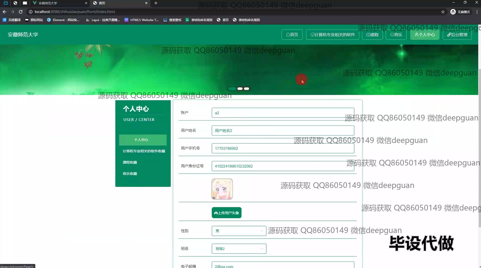This screenshot has width=481, height=268.
Task: Expand the 性别 gender dropdown
Action: pyautogui.click(x=239, y=231)
